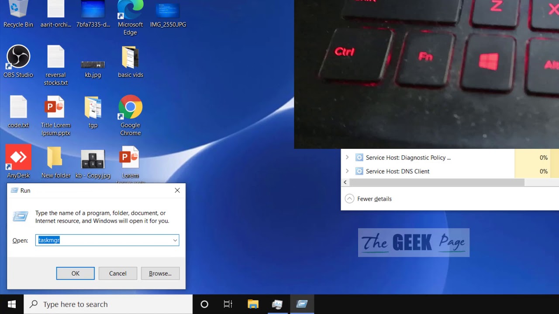Select the kb - Copy.jpg file
Image resolution: width=559 pixels, height=314 pixels.
point(93,164)
